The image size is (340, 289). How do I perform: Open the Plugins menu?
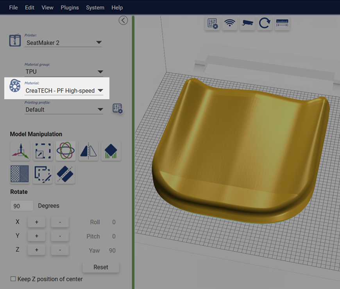click(x=70, y=7)
